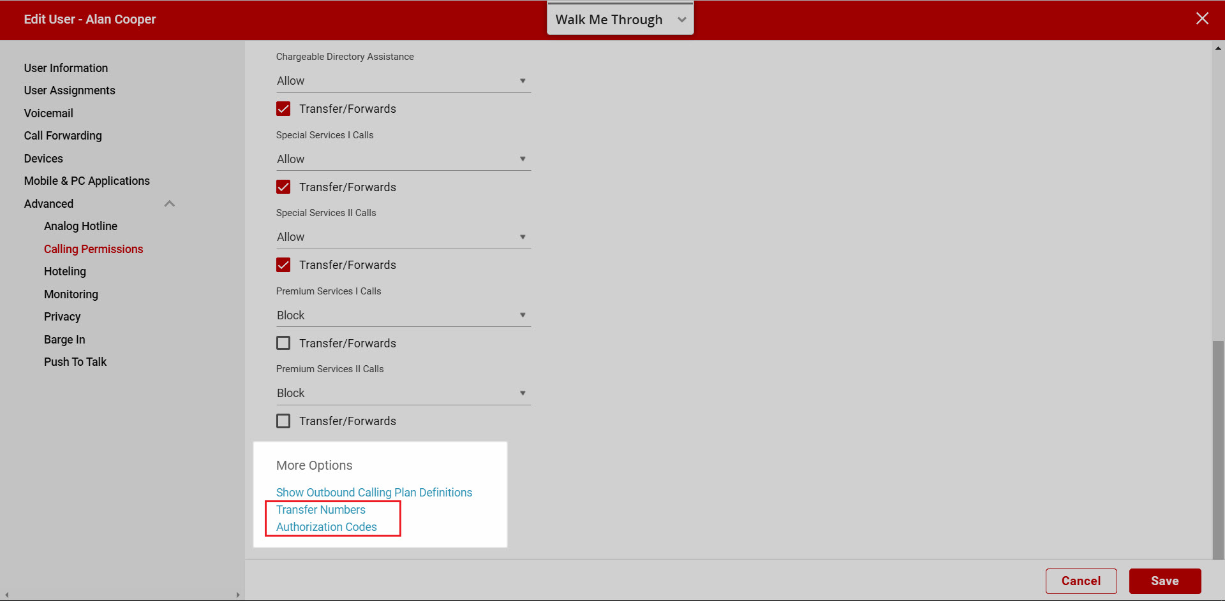
Task: Select Analog Hotline item
Action: point(80,226)
